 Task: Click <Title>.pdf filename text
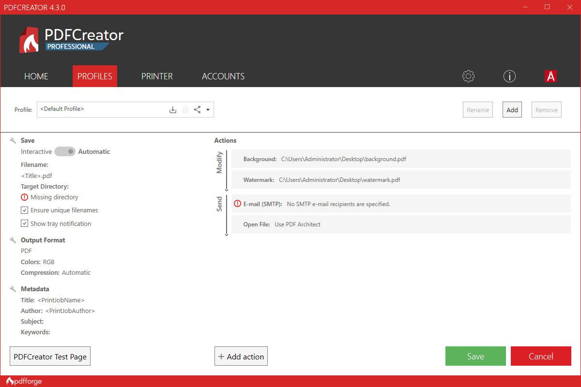(x=37, y=176)
